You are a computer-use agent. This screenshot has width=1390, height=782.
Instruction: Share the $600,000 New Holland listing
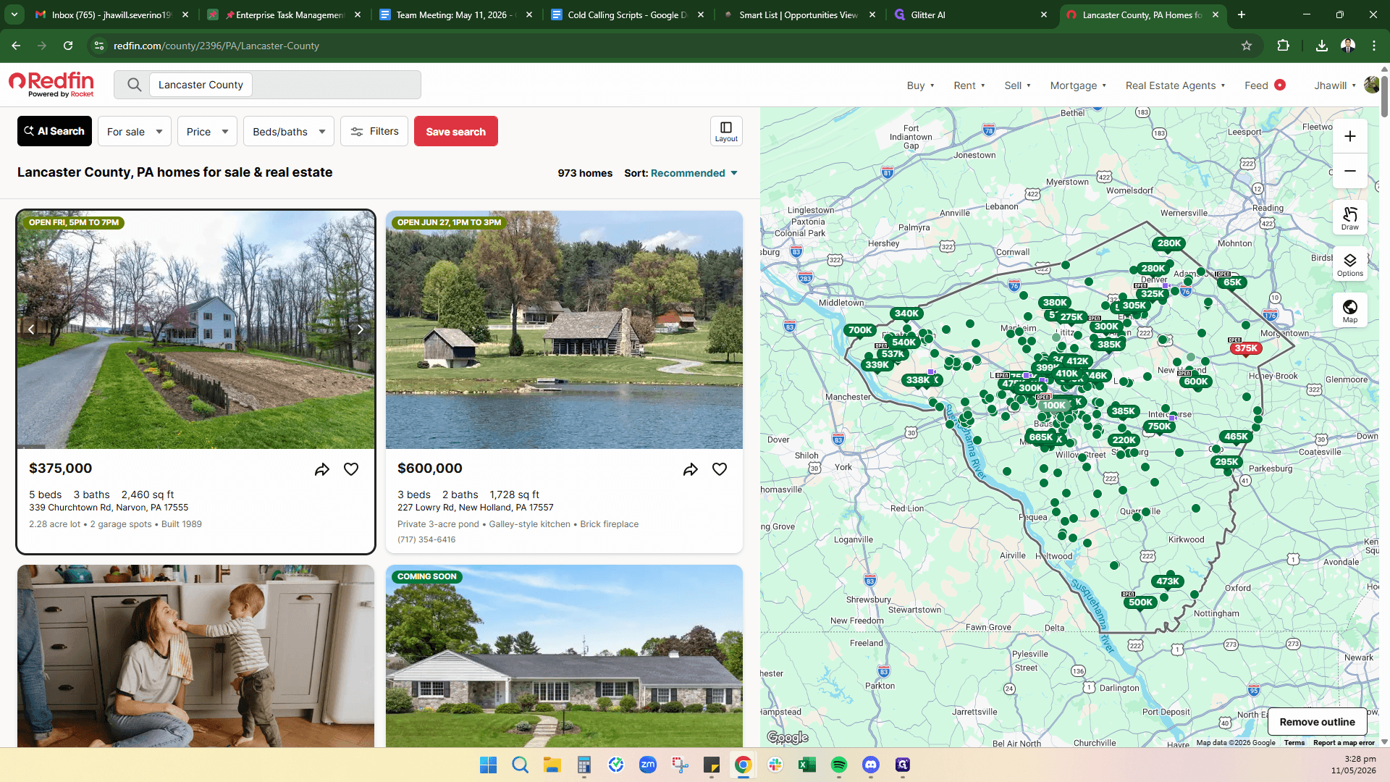690,469
